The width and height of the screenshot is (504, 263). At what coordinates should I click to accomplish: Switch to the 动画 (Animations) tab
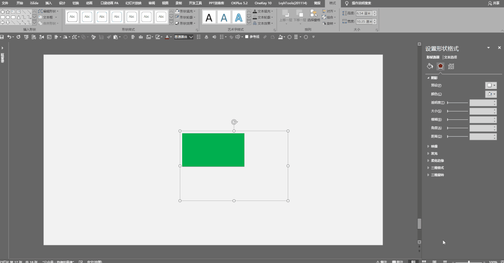[89, 3]
